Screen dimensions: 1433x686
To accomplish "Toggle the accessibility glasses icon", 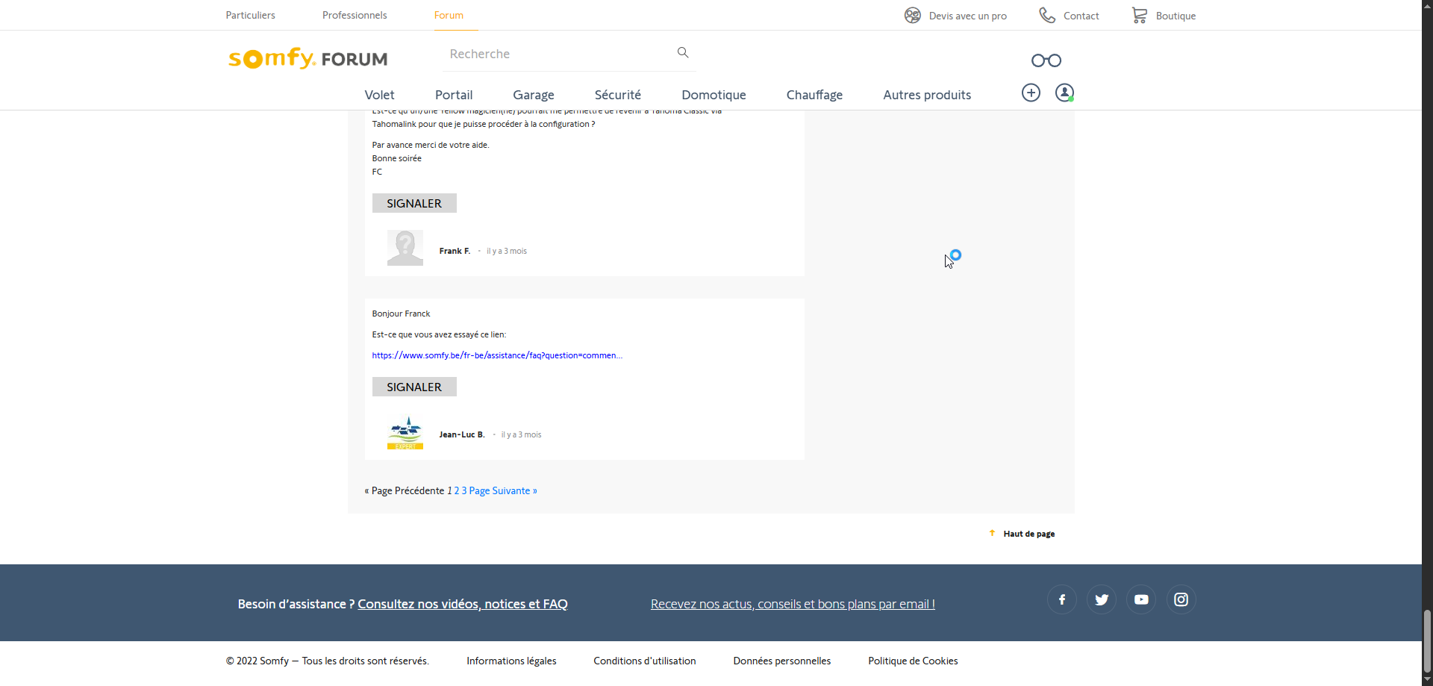I will click(1046, 60).
